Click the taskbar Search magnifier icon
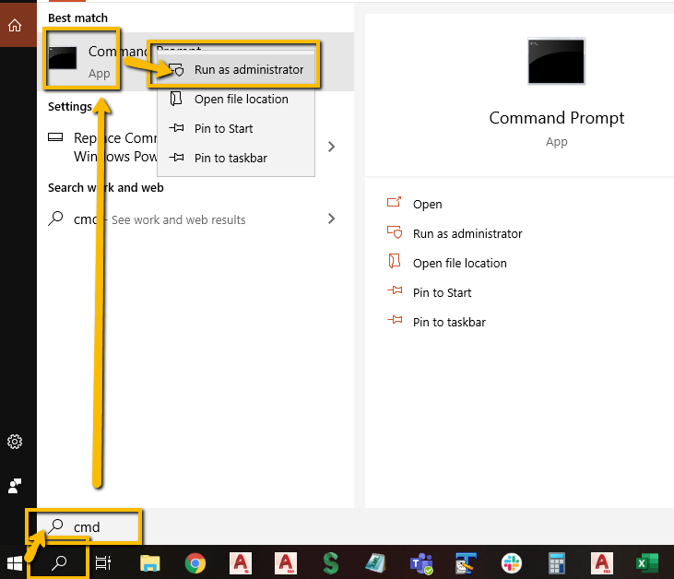 (58, 562)
